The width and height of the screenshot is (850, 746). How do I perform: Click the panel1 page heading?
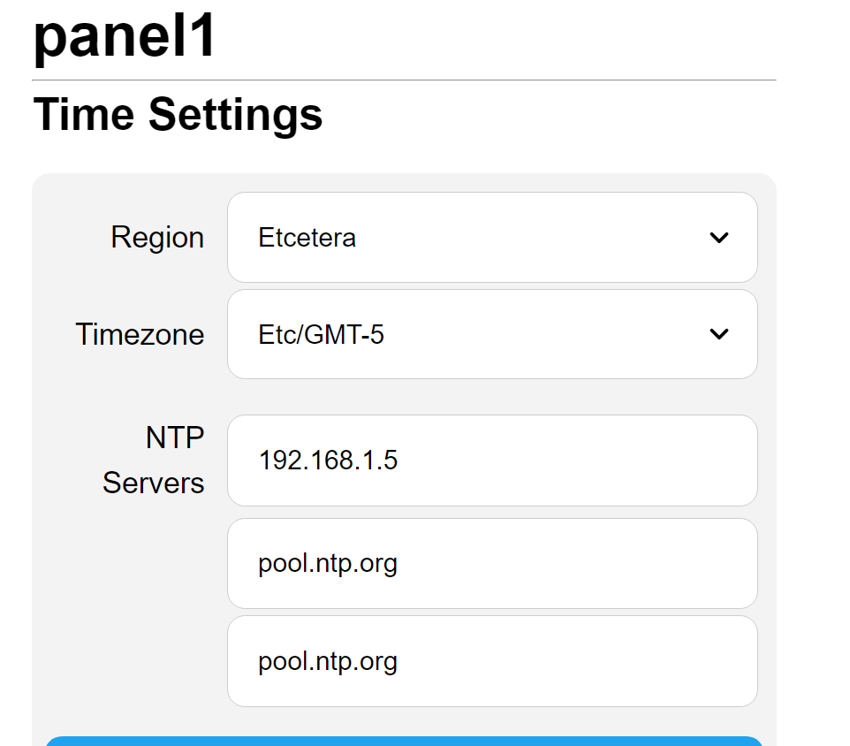pos(125,37)
